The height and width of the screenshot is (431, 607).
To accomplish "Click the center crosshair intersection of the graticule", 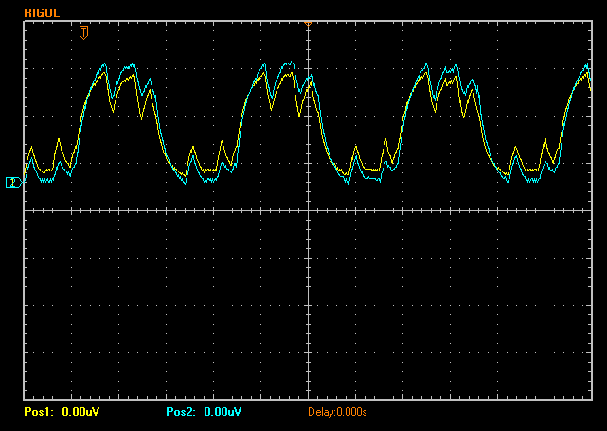I will 308,210.
